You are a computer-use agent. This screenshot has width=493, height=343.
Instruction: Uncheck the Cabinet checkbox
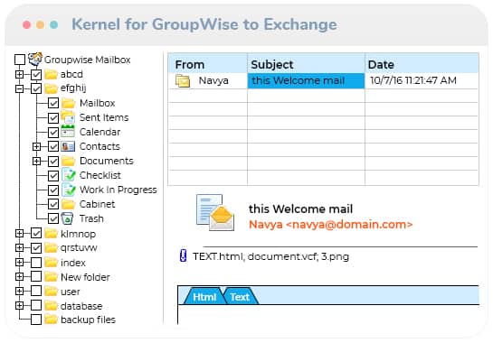pyautogui.click(x=53, y=204)
